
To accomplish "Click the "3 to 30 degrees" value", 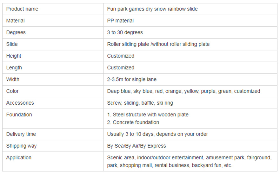I will coord(125,32).
